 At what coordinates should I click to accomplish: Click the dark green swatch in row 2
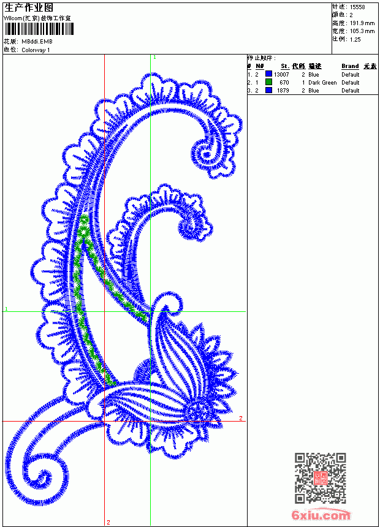[268, 82]
